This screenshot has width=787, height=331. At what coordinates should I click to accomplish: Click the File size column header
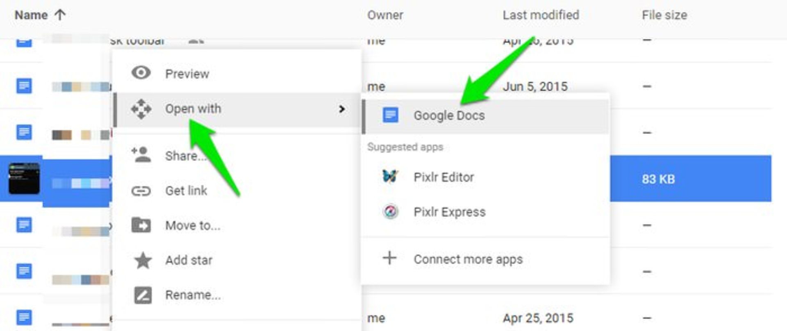tap(664, 16)
